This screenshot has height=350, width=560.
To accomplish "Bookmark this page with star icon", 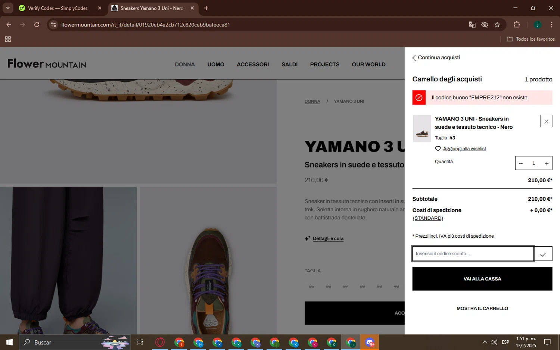I will 497,25.
